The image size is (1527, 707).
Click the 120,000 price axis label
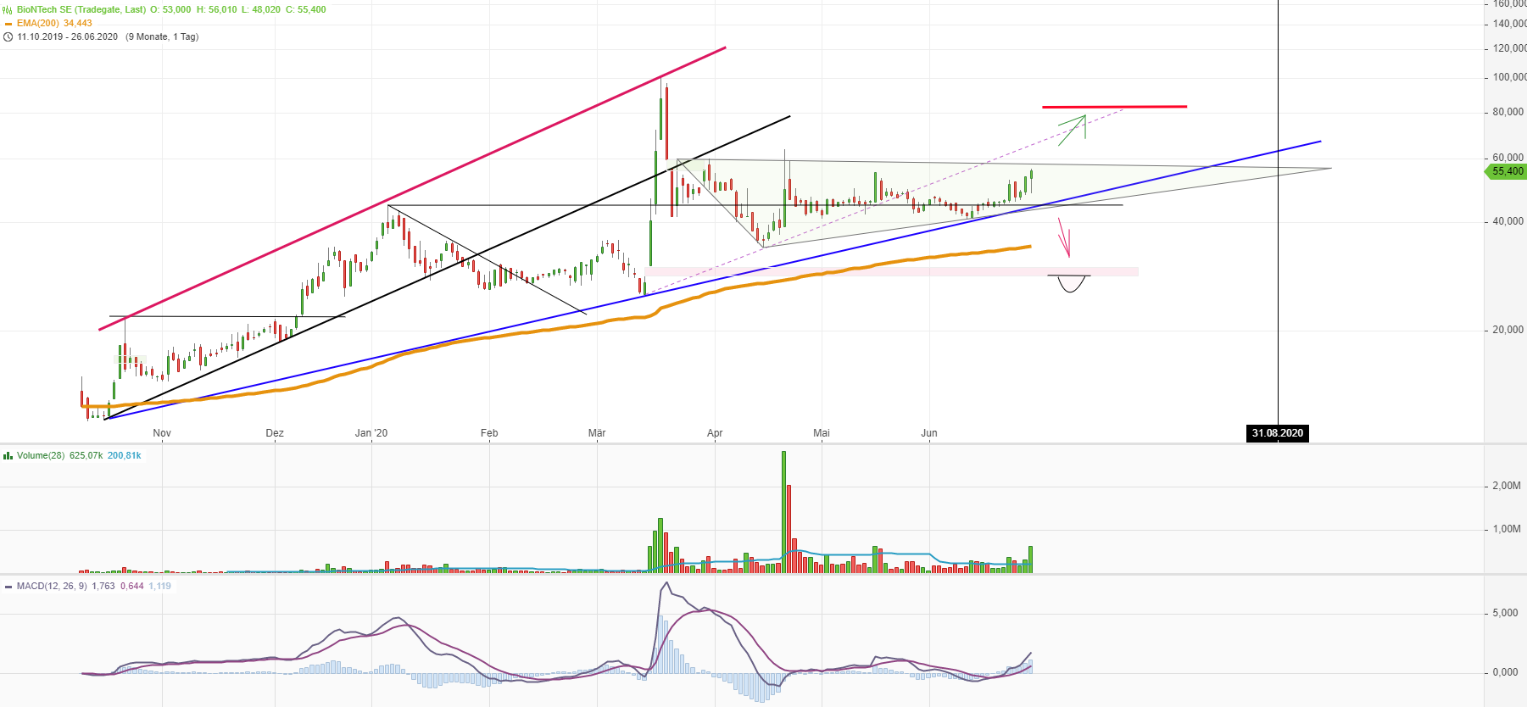pyautogui.click(x=1509, y=48)
